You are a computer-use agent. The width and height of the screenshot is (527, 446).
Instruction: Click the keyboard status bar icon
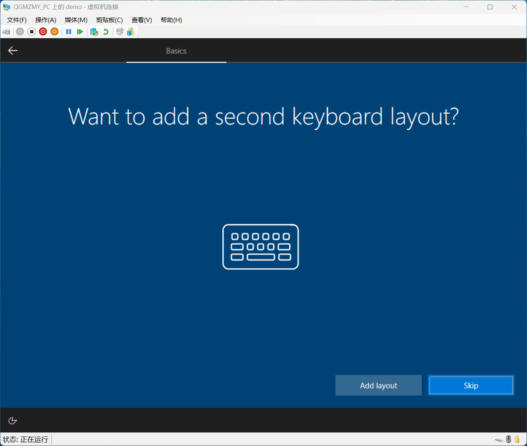(499, 439)
